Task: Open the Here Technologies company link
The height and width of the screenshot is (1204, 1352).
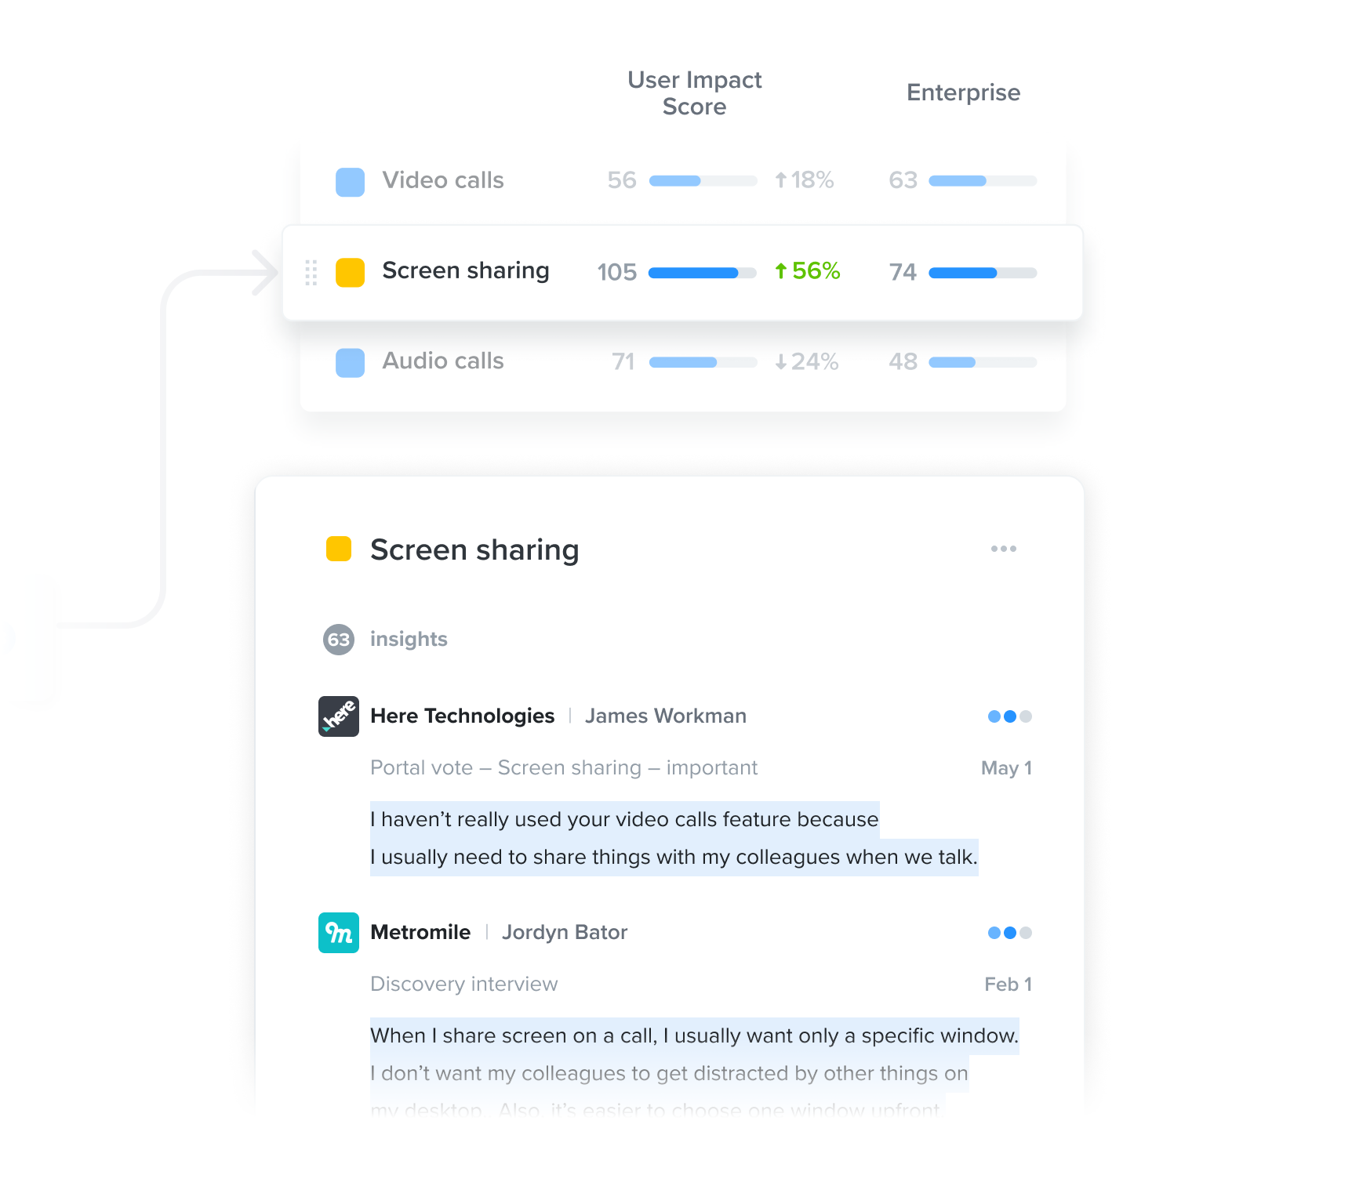Action: click(x=462, y=716)
